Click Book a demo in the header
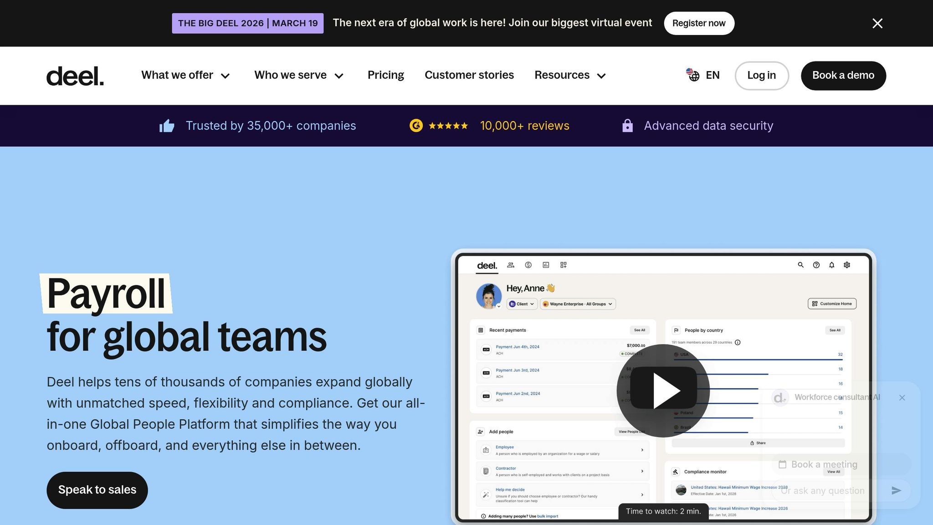This screenshot has height=525, width=933. [843, 76]
